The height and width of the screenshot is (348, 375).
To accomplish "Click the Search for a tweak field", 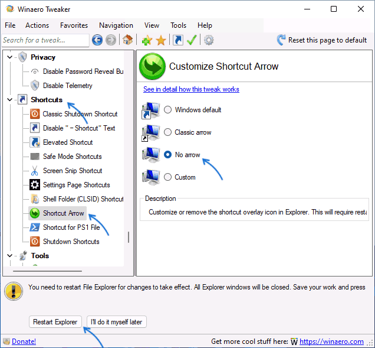I will point(45,40).
